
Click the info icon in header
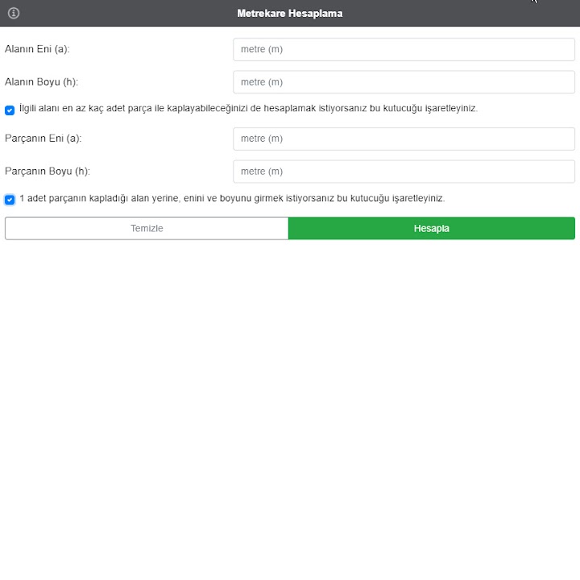pyautogui.click(x=14, y=13)
